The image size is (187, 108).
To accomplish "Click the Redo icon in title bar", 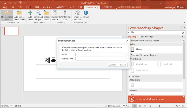I will (15, 3).
